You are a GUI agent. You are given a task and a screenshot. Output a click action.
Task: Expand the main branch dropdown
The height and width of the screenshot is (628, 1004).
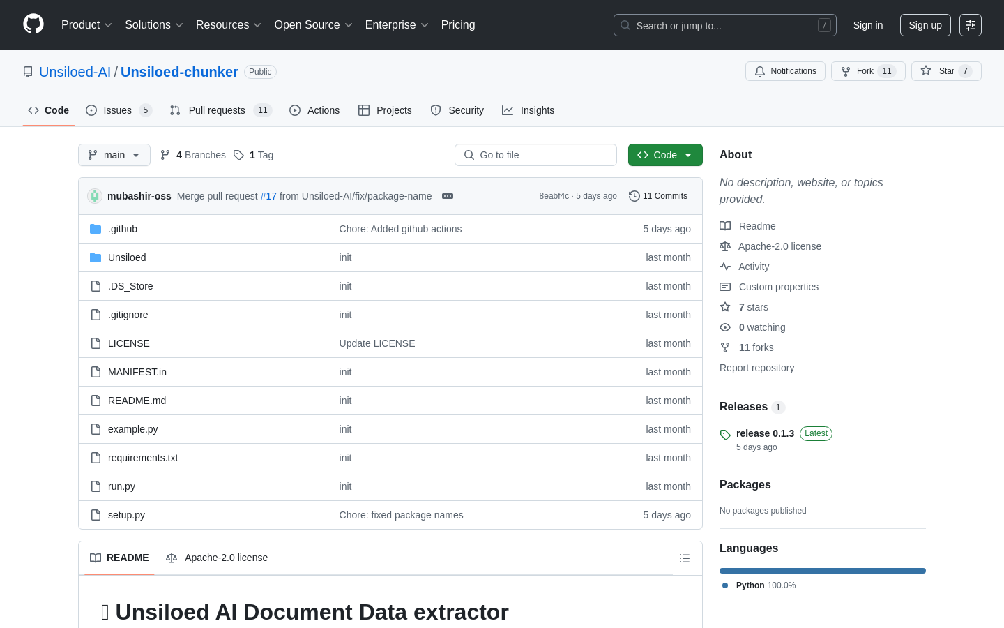click(x=114, y=155)
